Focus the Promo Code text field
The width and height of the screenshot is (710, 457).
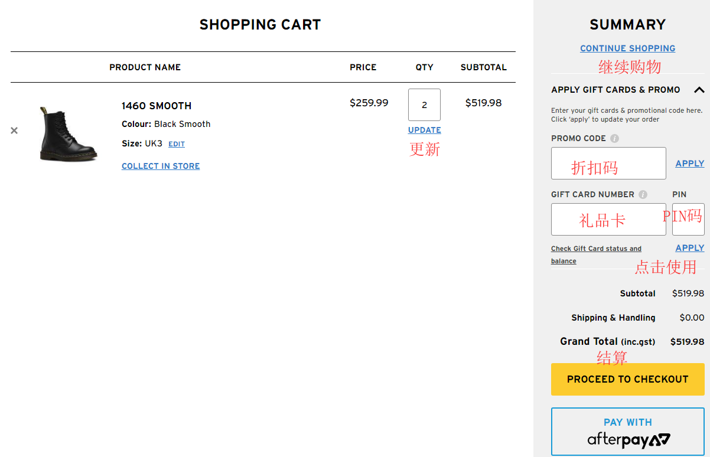(x=608, y=163)
